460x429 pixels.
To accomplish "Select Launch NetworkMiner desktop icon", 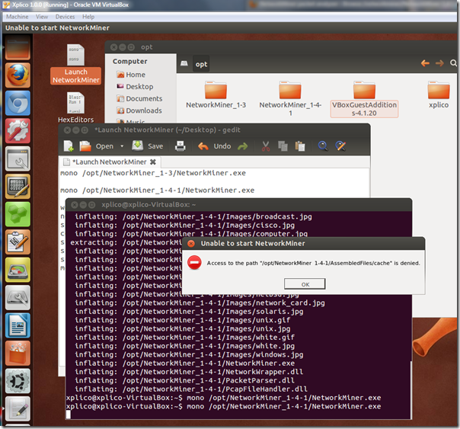I will click(x=75, y=64).
